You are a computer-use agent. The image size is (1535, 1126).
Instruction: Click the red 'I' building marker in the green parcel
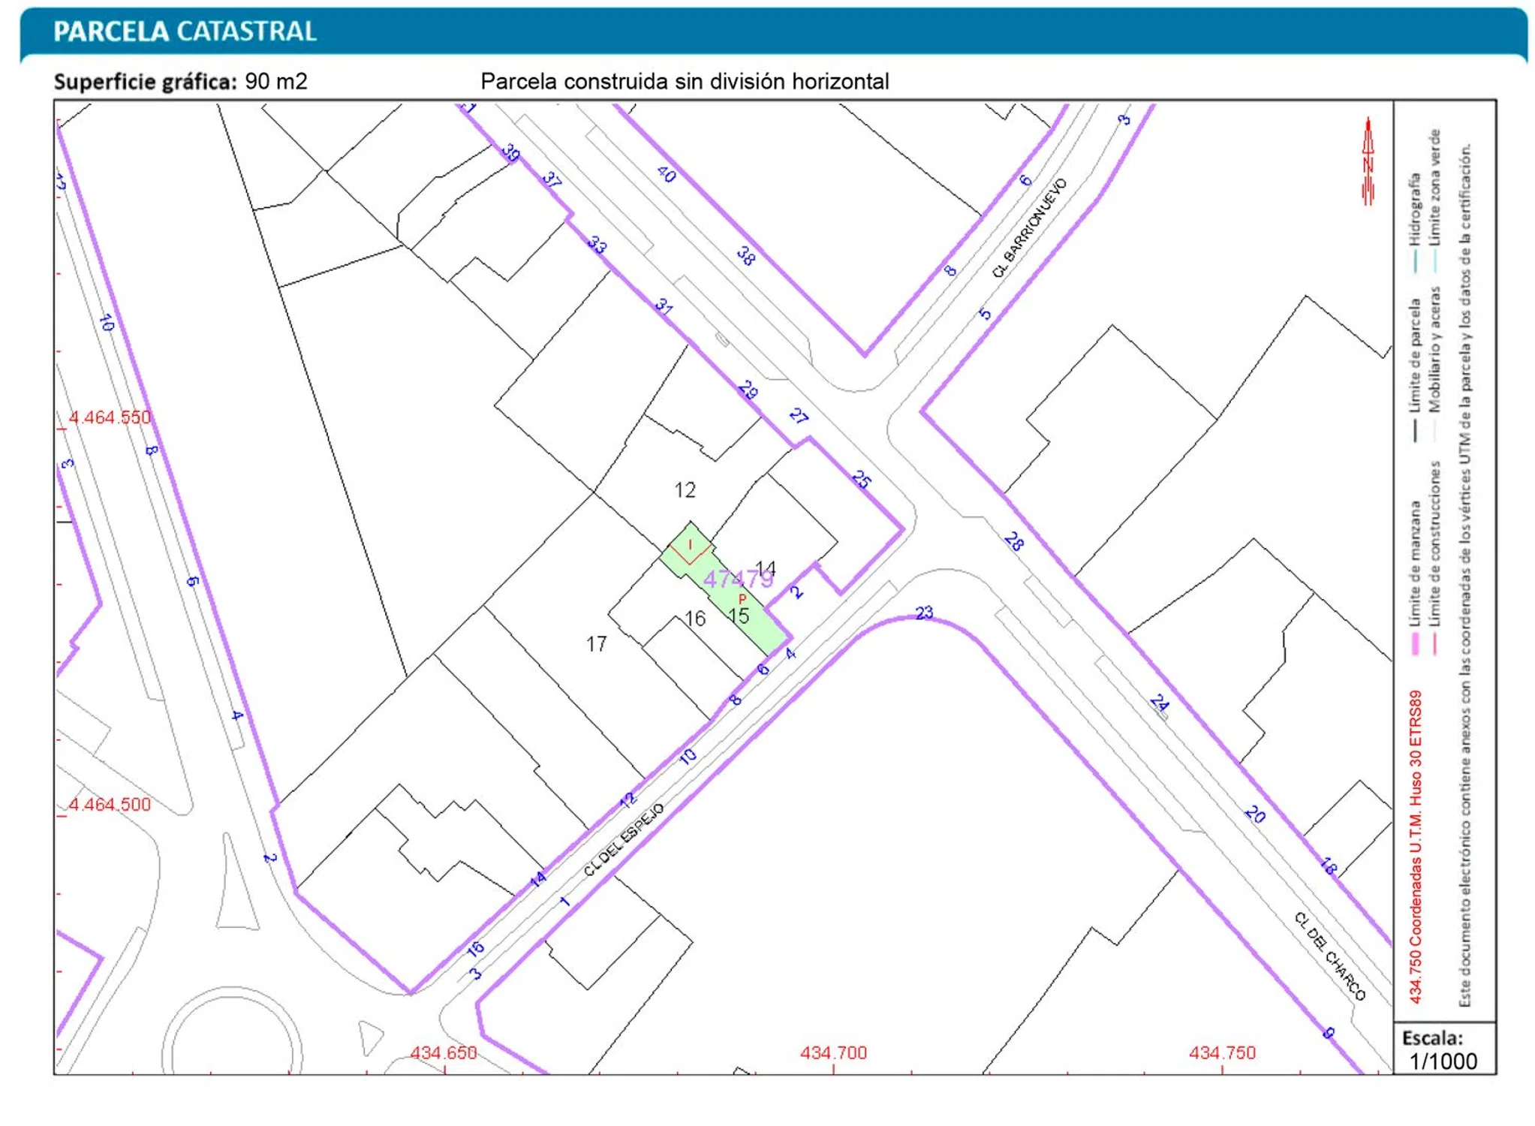[x=690, y=545]
